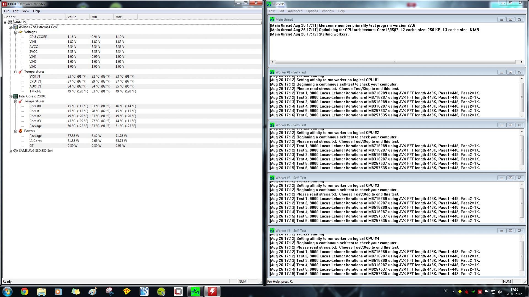Click the Sensor column header
The image size is (529, 297).
[34, 17]
